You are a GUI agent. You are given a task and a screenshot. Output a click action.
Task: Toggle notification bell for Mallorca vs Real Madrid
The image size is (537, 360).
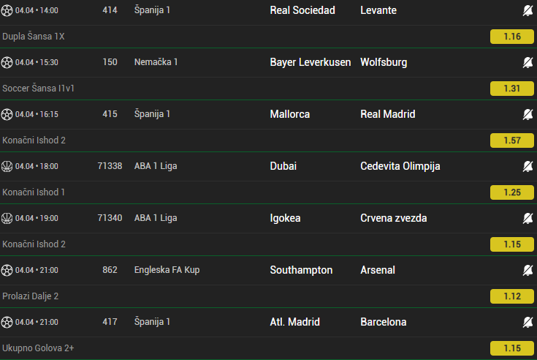(x=528, y=114)
